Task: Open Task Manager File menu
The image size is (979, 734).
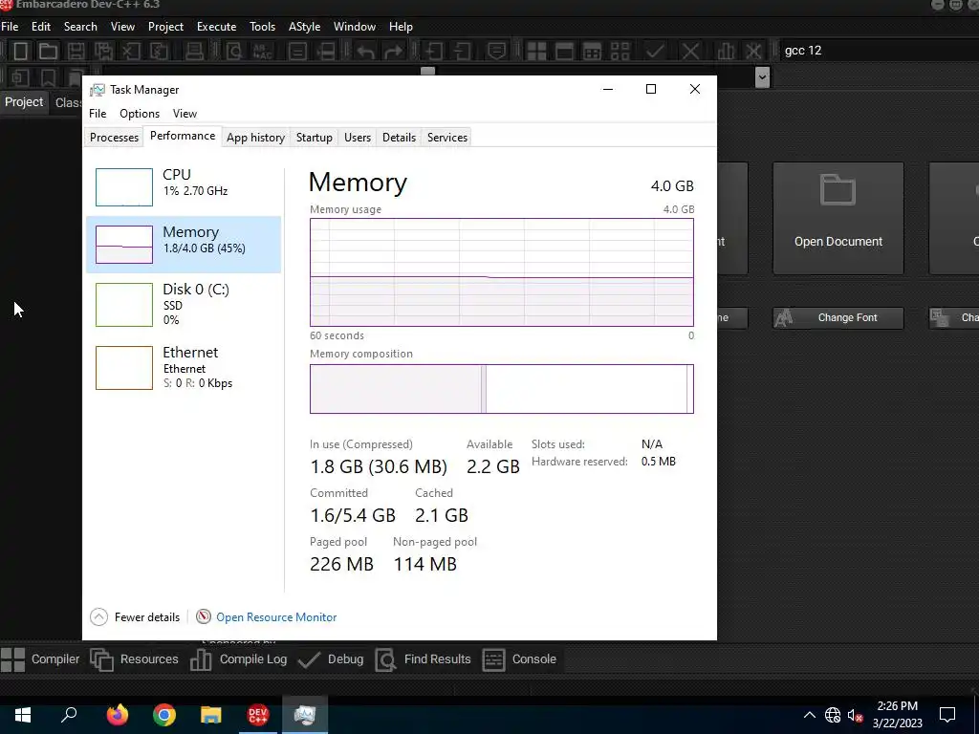Action: click(98, 114)
